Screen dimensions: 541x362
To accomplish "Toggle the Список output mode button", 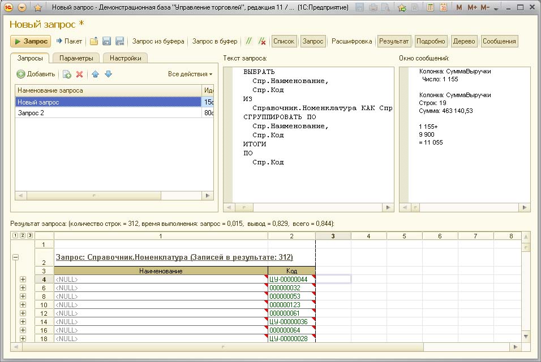I will pos(284,41).
